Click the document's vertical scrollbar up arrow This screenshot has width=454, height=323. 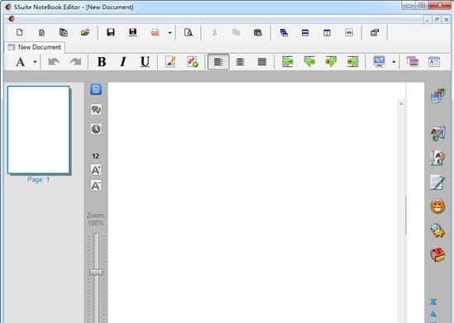(401, 103)
